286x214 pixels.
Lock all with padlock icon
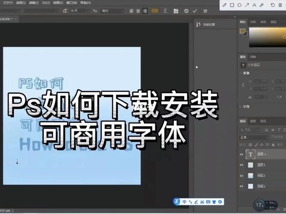click(x=273, y=145)
